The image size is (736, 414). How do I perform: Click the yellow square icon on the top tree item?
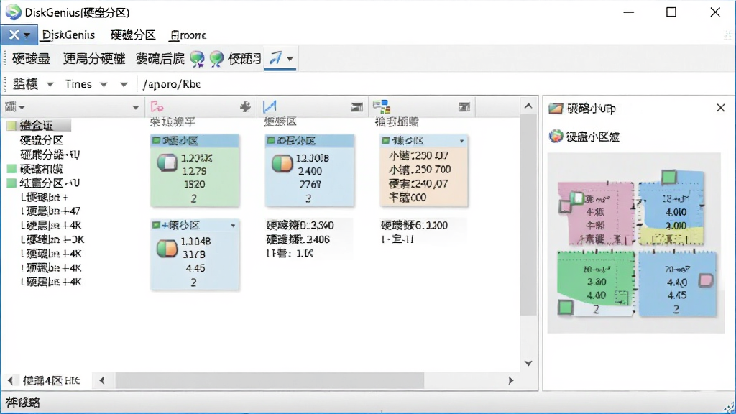[11, 125]
